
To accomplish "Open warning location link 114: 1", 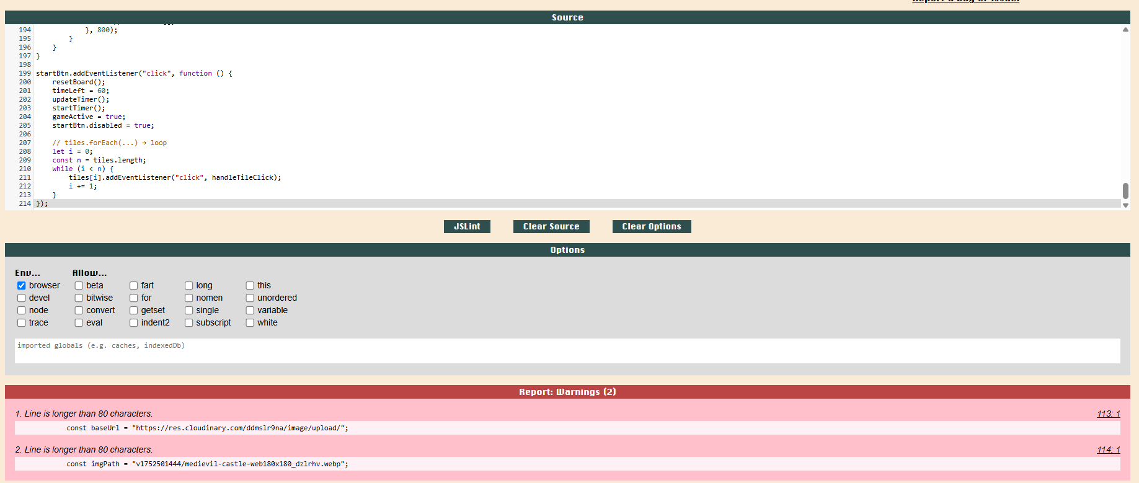I will [1108, 450].
